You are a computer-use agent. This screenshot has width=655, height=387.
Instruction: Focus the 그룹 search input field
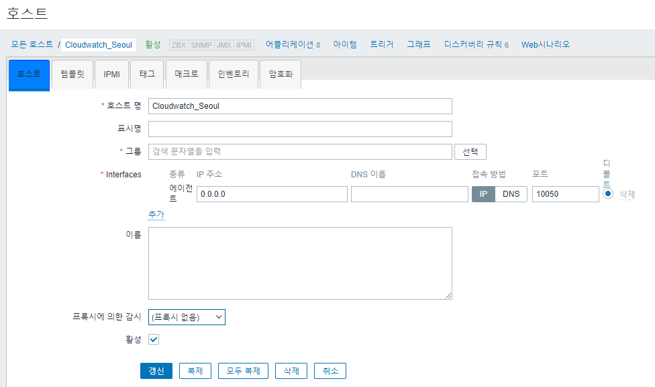(300, 151)
